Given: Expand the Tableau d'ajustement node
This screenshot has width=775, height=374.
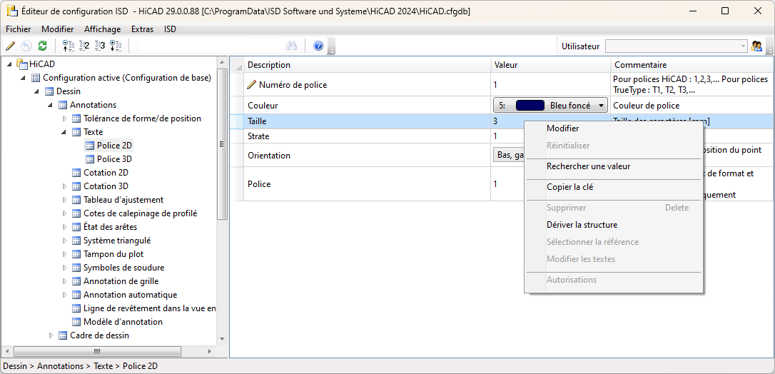Looking at the screenshot, I should tap(64, 200).
